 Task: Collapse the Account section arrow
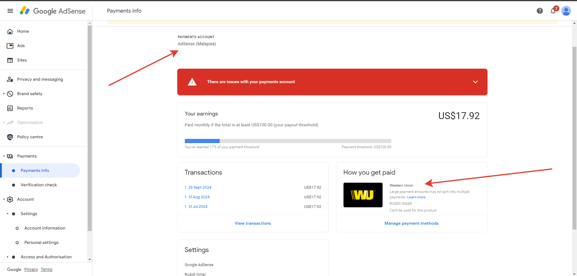click(x=4, y=199)
